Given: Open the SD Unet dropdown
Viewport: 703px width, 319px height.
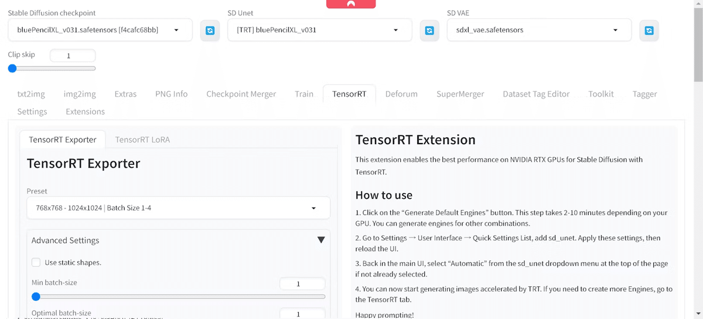Looking at the screenshot, I should tap(320, 30).
